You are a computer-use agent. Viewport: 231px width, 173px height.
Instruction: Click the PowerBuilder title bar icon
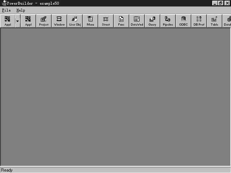click(4, 3)
